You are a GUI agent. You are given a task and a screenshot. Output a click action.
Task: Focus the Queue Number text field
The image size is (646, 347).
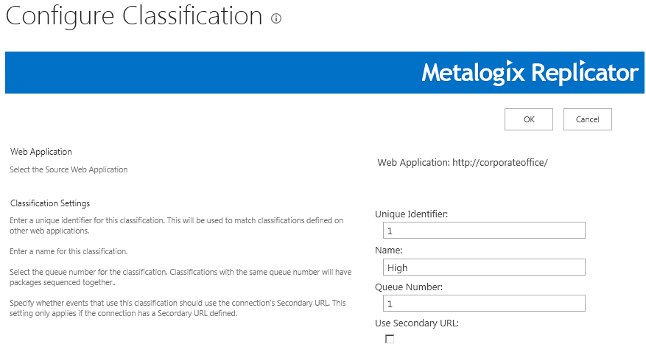pyautogui.click(x=480, y=304)
